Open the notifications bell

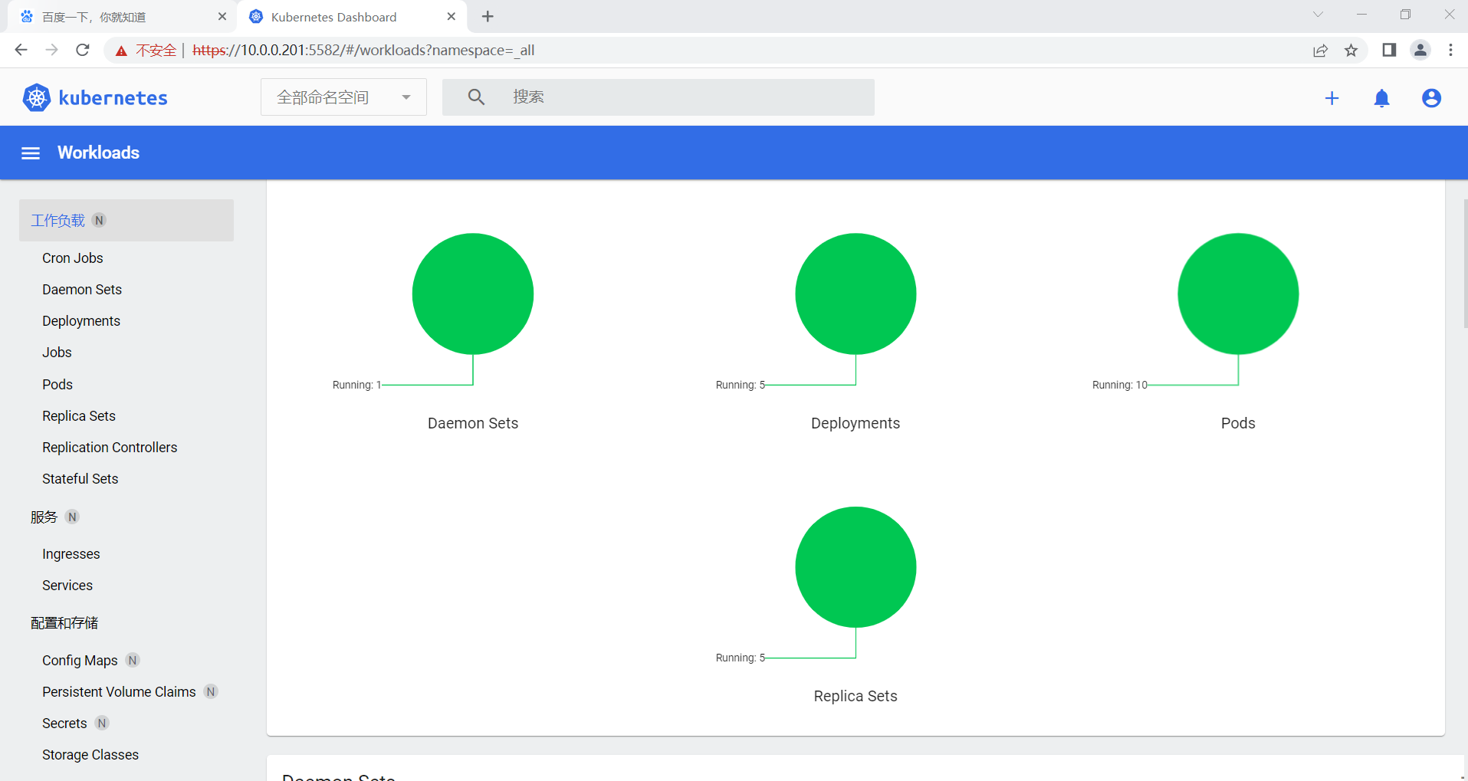tap(1381, 98)
